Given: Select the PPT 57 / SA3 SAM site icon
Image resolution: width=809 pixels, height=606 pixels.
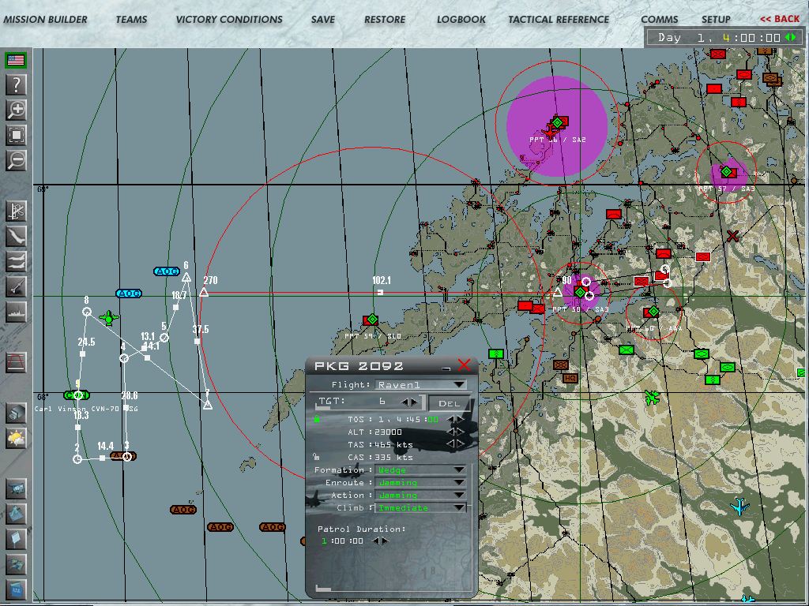Looking at the screenshot, I should coord(727,171).
